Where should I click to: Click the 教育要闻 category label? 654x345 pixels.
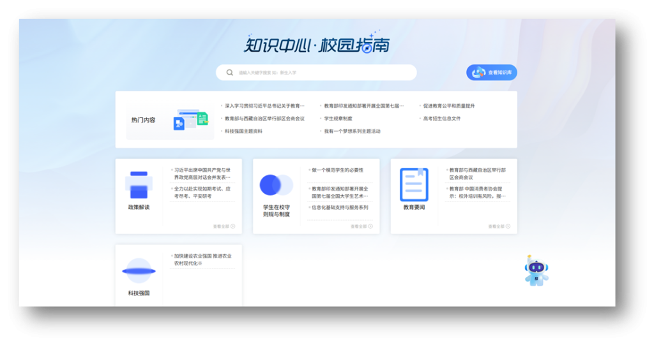click(x=414, y=207)
